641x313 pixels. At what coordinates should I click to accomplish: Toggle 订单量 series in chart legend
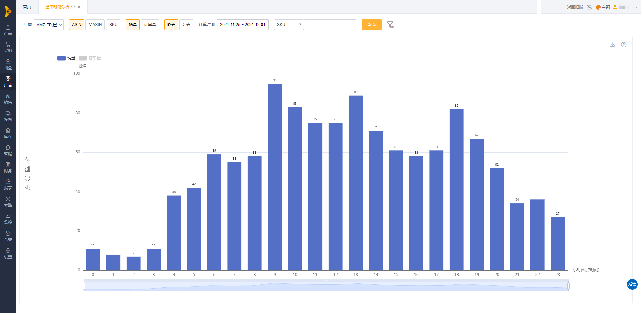[90, 58]
